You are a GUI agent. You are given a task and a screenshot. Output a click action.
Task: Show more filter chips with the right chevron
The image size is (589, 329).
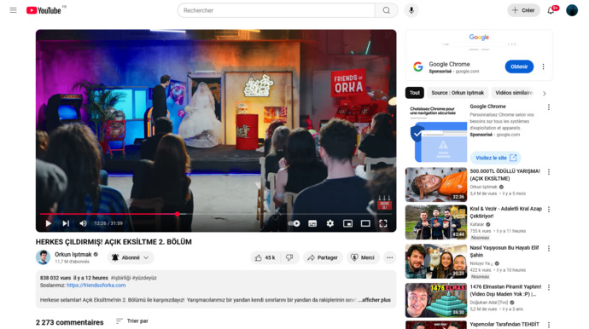point(544,93)
